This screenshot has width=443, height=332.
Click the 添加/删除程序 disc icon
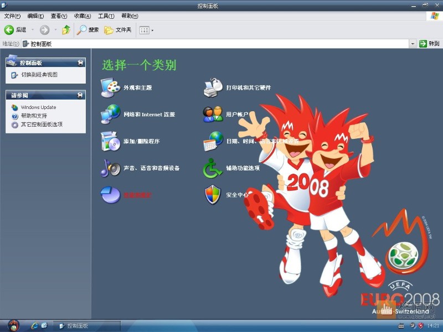[x=110, y=141]
